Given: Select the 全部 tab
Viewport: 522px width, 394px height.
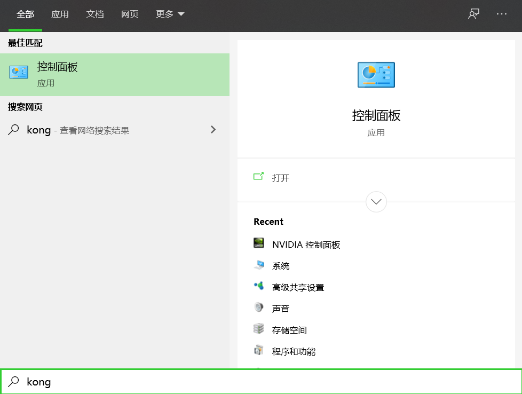Looking at the screenshot, I should [x=25, y=14].
